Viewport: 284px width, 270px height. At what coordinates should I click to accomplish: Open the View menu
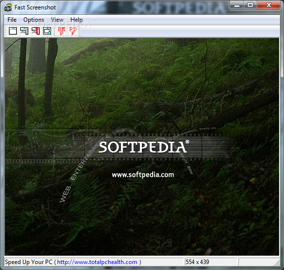[57, 20]
